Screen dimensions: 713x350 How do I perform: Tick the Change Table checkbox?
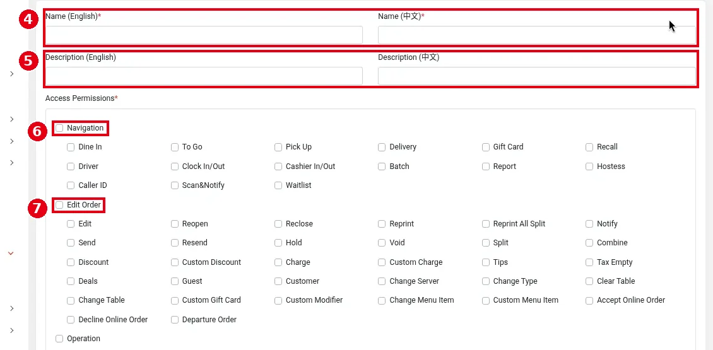coord(71,300)
